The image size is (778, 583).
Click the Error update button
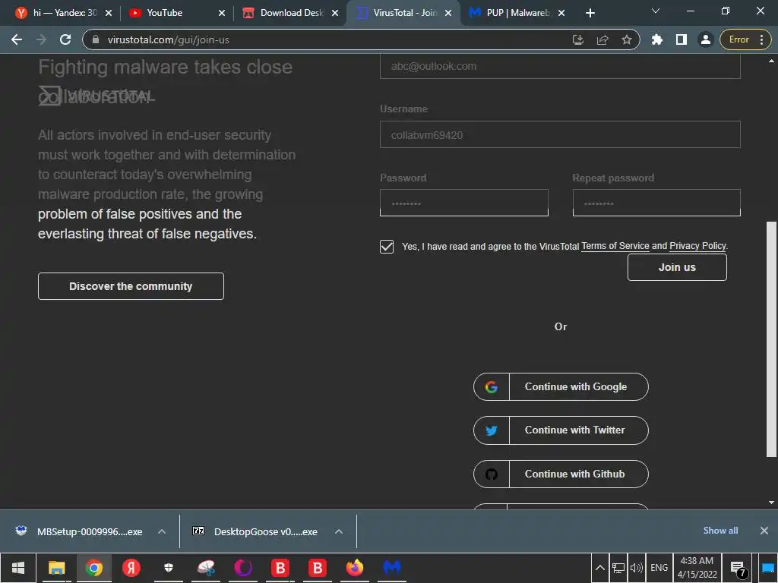point(738,39)
